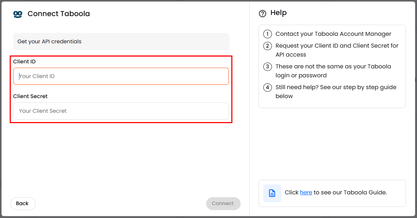Click the 'Get your API credentials' banner
Image resolution: width=417 pixels, height=218 pixels.
121,42
